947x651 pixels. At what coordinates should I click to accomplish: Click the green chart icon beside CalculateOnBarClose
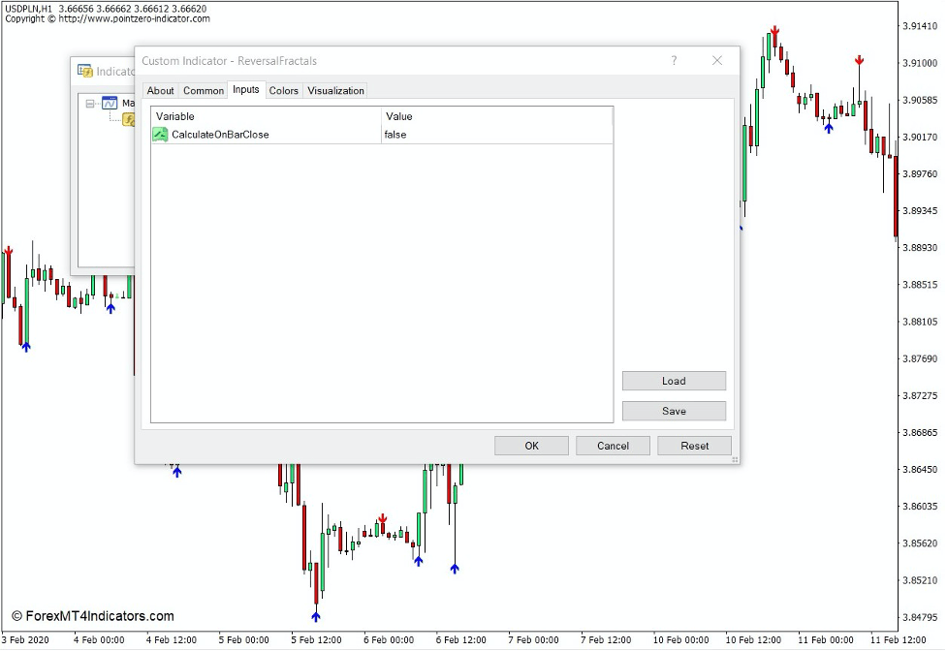160,134
